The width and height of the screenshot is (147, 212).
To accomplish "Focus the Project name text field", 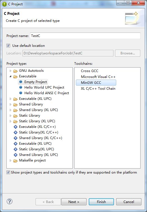I will 85,36.
